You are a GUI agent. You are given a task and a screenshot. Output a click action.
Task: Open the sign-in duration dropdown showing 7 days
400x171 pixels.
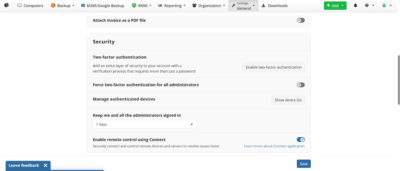point(144,124)
